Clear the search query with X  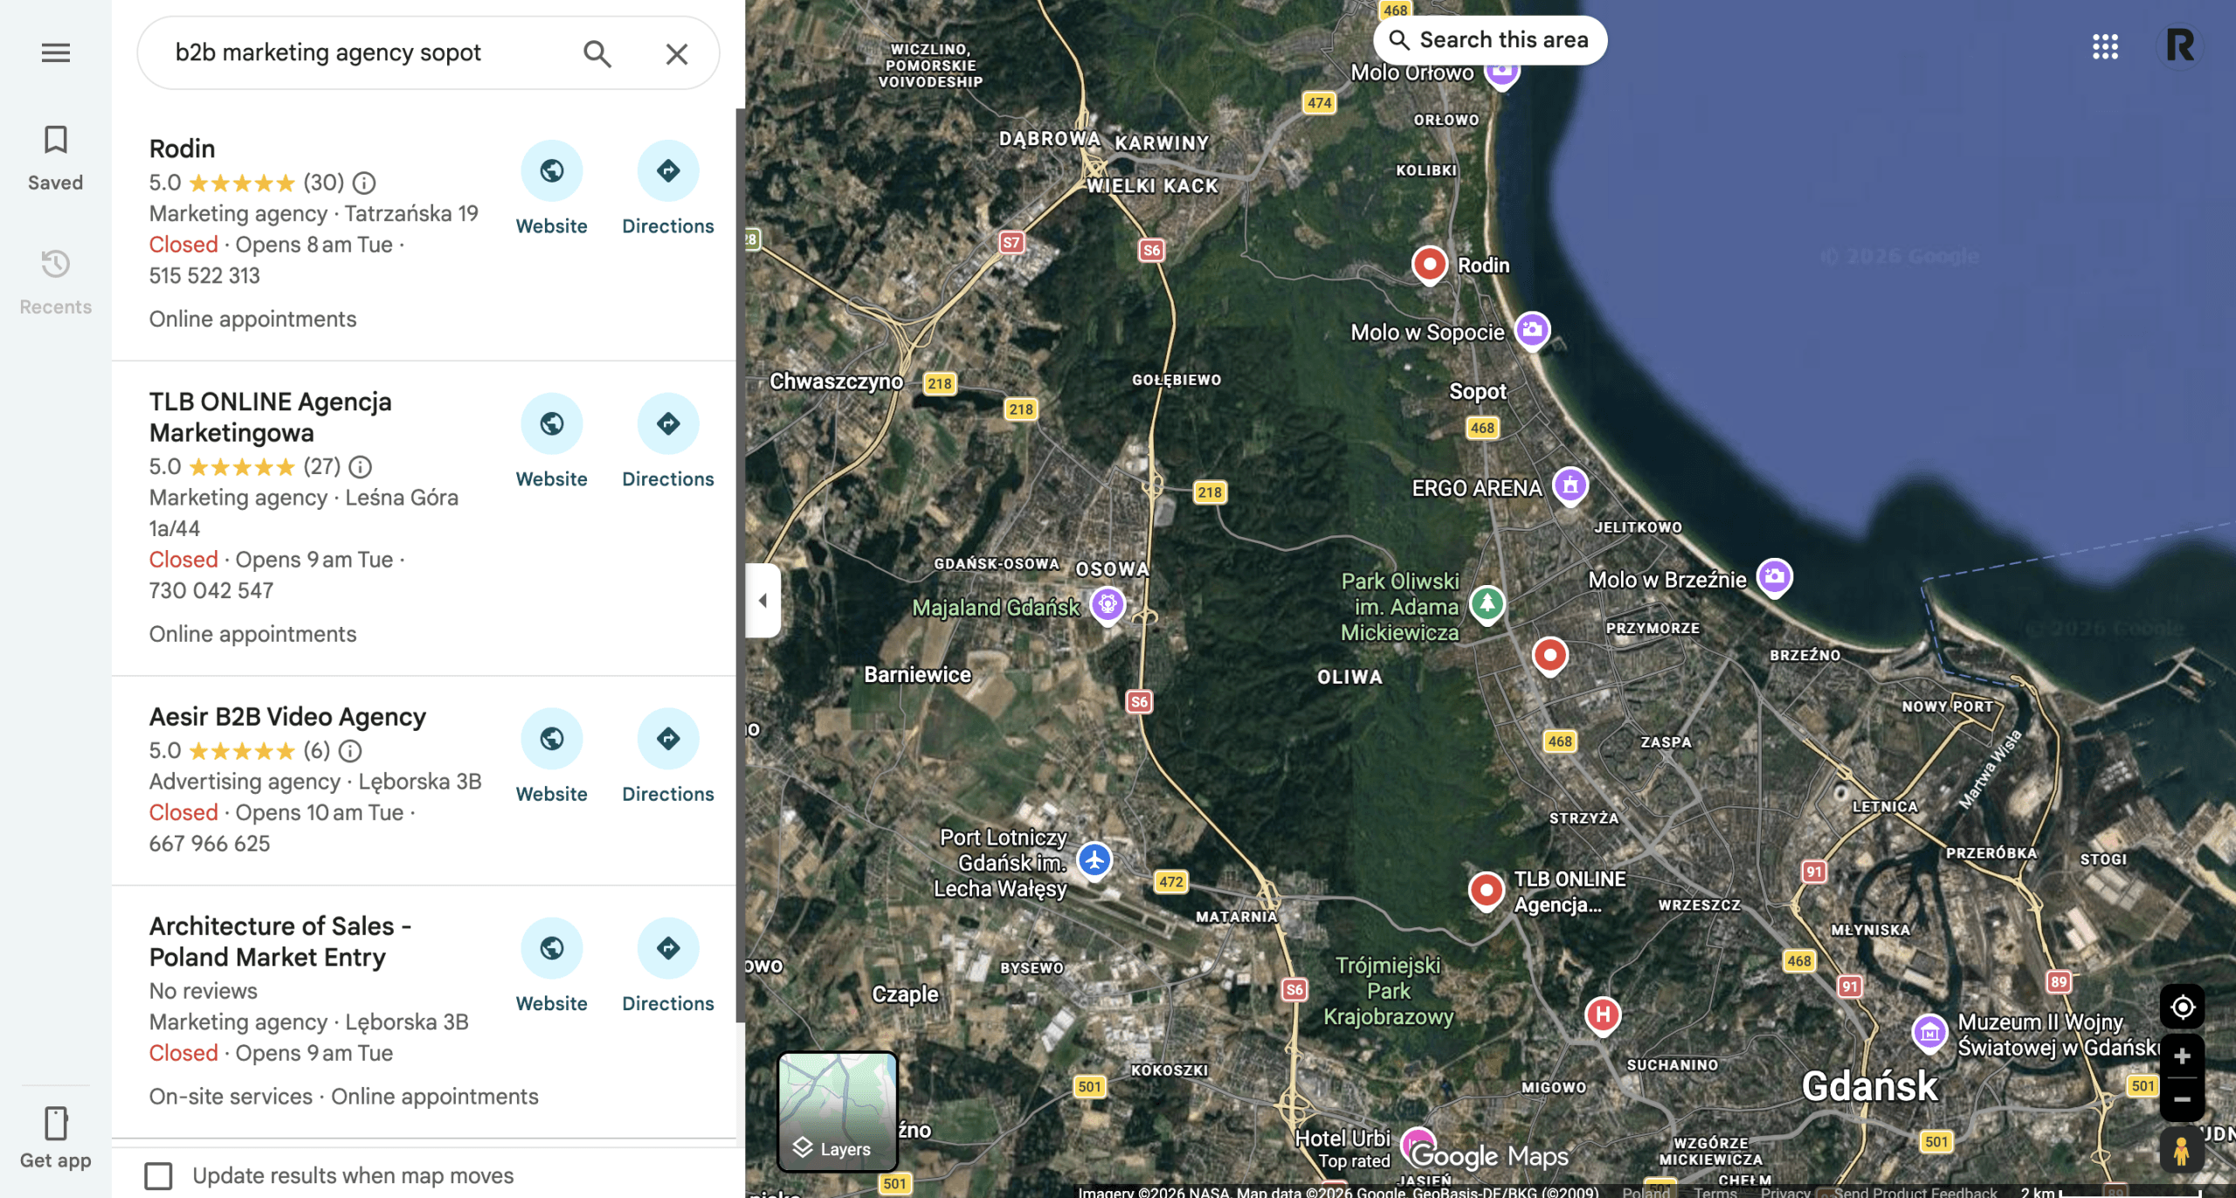[x=676, y=53]
